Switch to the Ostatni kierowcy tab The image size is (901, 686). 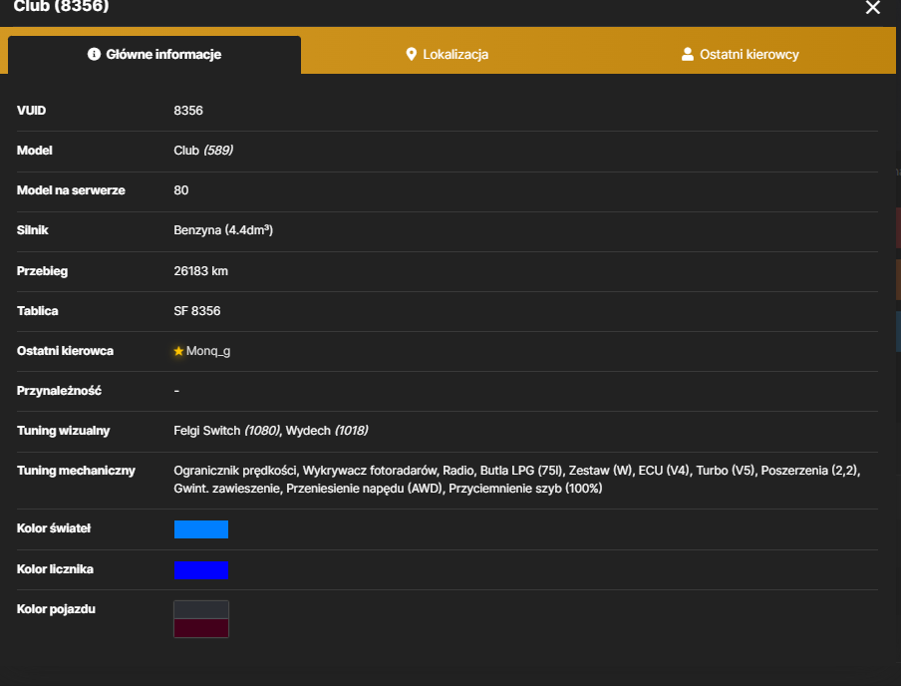click(x=741, y=55)
